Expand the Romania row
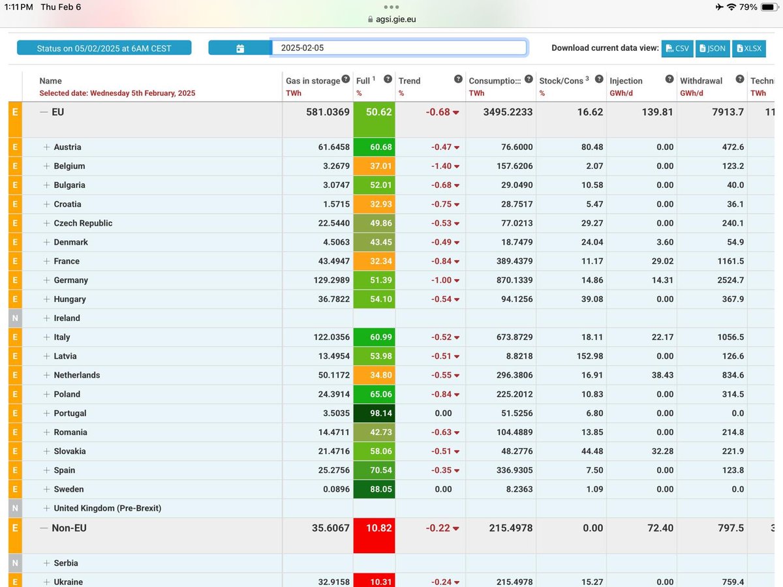 point(47,432)
